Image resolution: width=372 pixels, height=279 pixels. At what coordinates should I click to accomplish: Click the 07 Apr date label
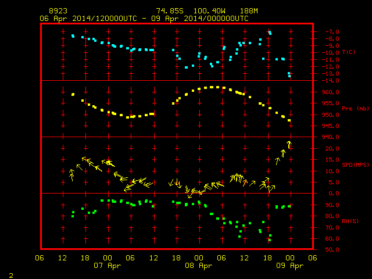[x=107, y=266]
